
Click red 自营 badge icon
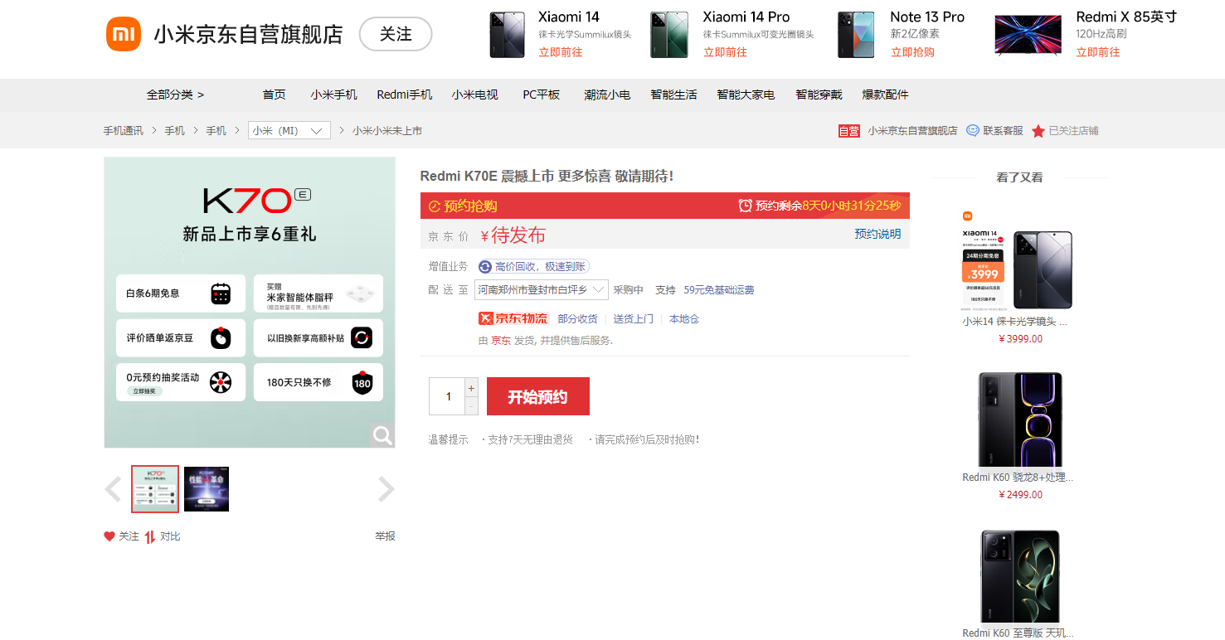(x=849, y=131)
